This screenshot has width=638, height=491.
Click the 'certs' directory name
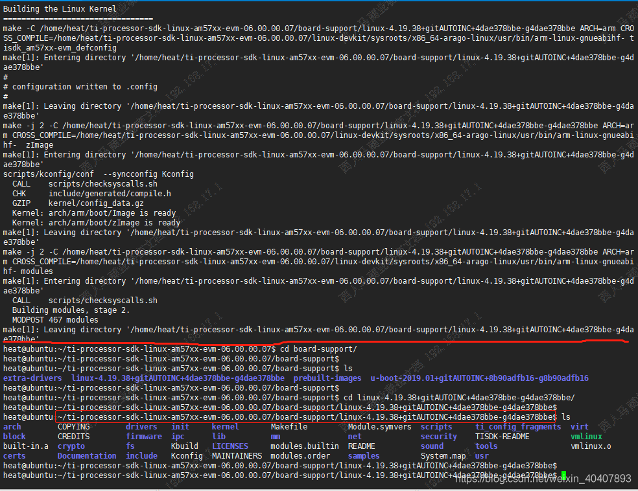[14, 456]
